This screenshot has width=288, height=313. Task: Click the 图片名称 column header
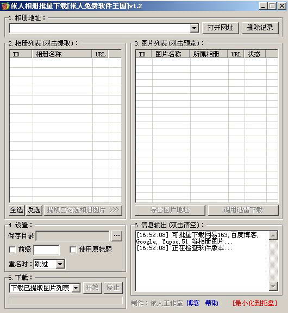tap(171, 54)
